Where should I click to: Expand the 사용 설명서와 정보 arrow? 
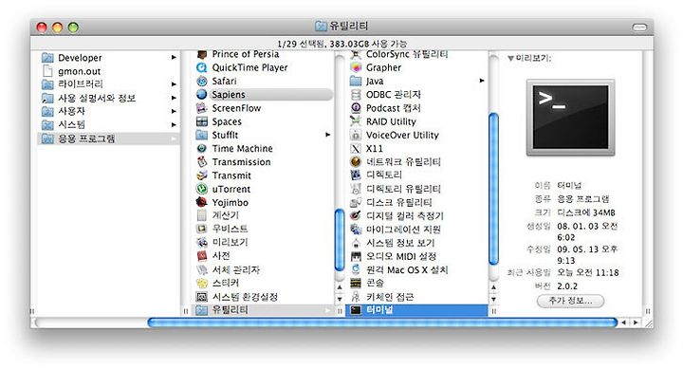click(x=174, y=98)
